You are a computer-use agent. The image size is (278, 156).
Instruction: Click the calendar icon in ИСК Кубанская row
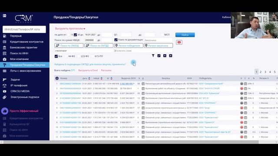point(245,93)
